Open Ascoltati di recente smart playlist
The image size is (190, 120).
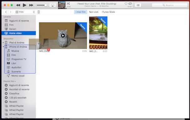(19, 89)
